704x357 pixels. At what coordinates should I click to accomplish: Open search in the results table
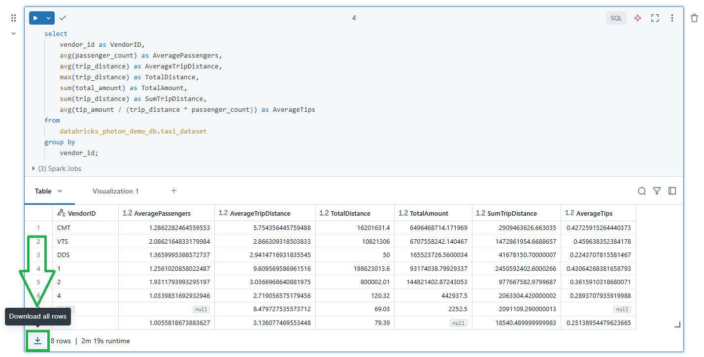point(641,191)
